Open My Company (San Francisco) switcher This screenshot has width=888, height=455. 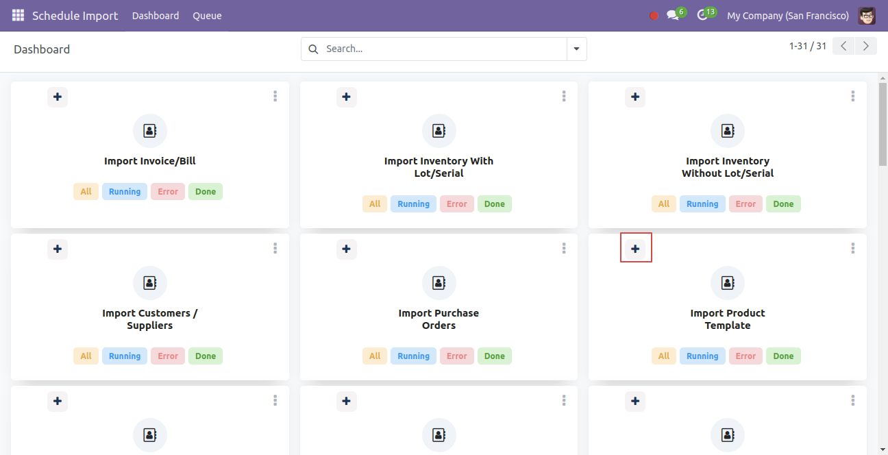[788, 16]
